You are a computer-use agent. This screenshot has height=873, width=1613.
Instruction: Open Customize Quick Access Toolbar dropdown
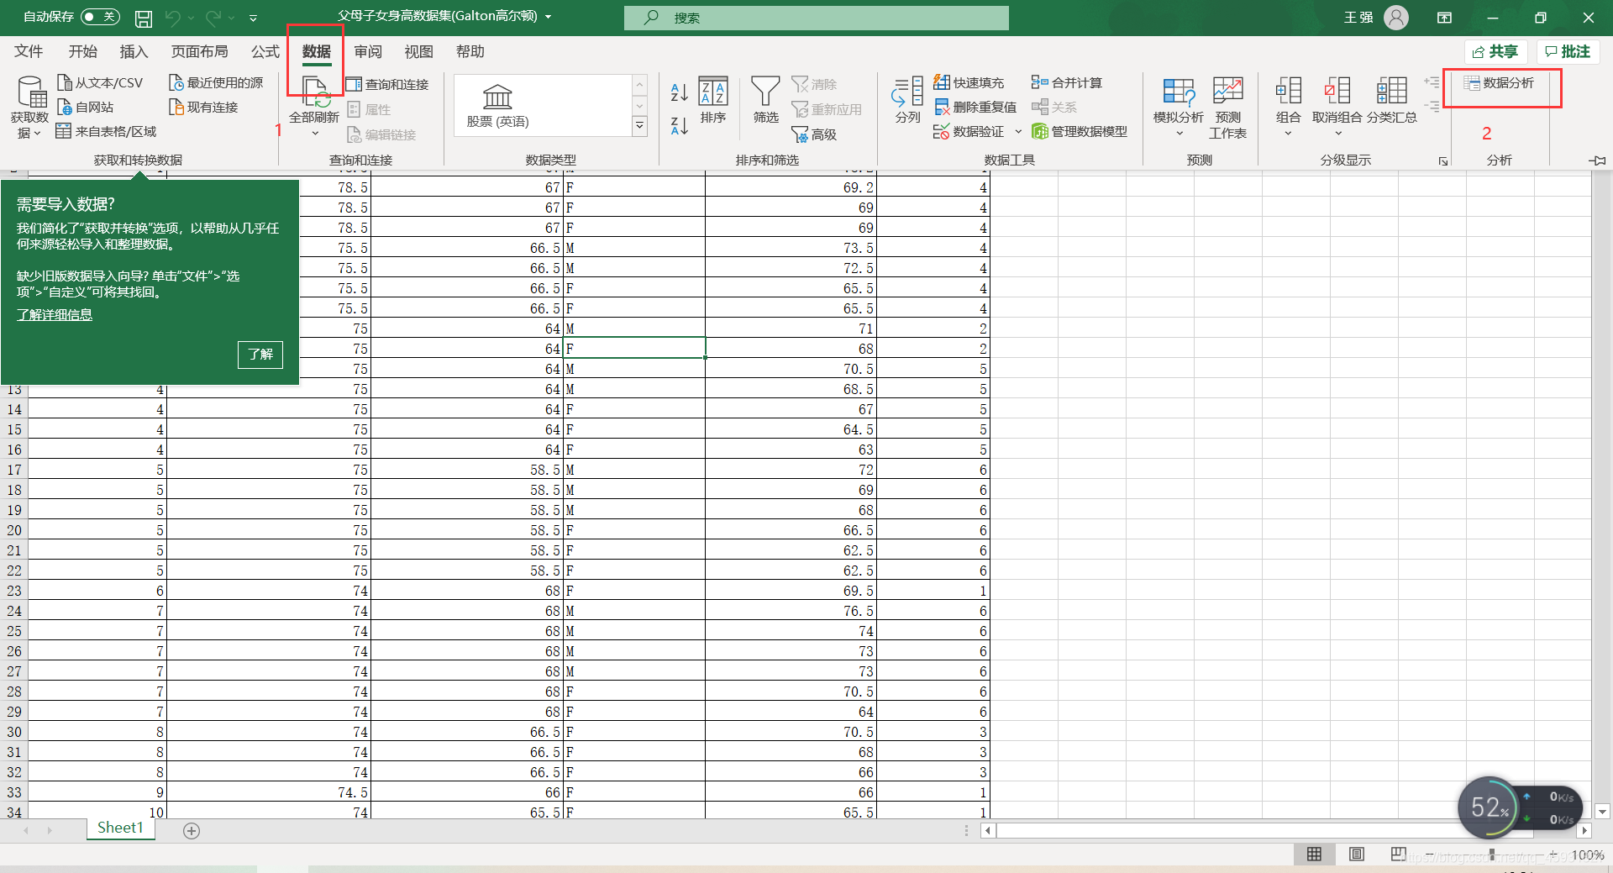[x=253, y=18]
